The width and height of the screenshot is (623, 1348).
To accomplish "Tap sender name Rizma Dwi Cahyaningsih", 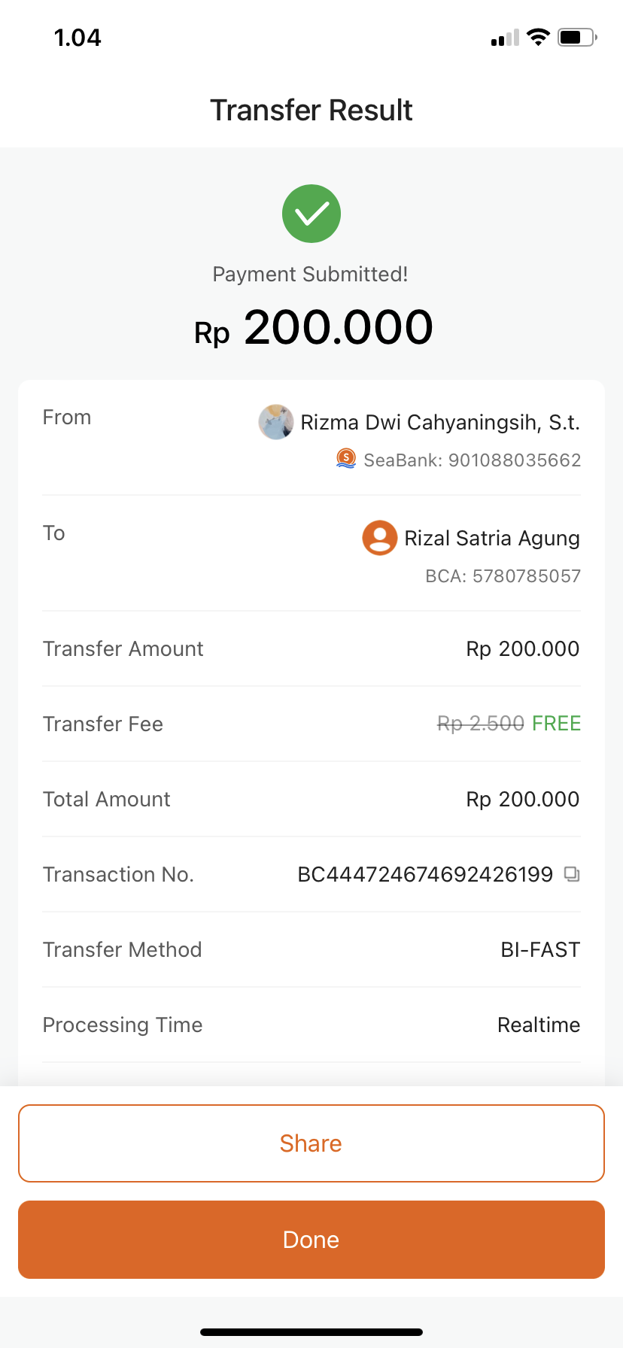I will click(440, 422).
